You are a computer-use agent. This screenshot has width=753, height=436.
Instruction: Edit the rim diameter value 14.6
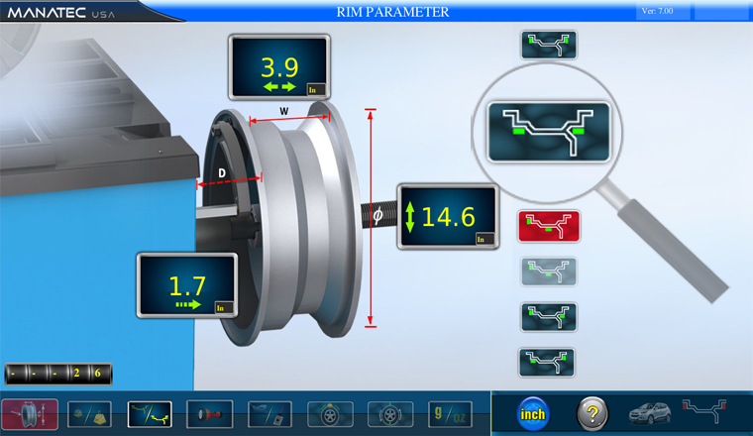tap(448, 217)
